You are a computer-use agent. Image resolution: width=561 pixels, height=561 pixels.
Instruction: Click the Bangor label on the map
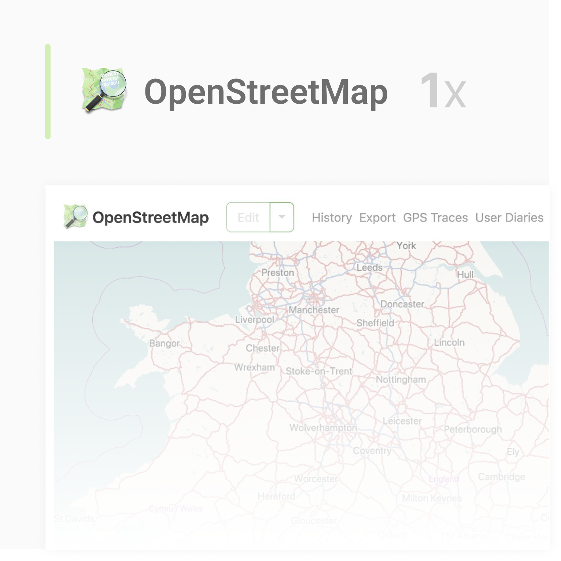coord(165,344)
